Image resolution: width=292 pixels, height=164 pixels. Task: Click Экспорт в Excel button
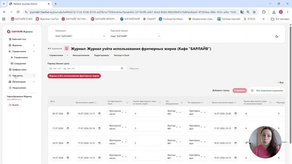(121, 56)
